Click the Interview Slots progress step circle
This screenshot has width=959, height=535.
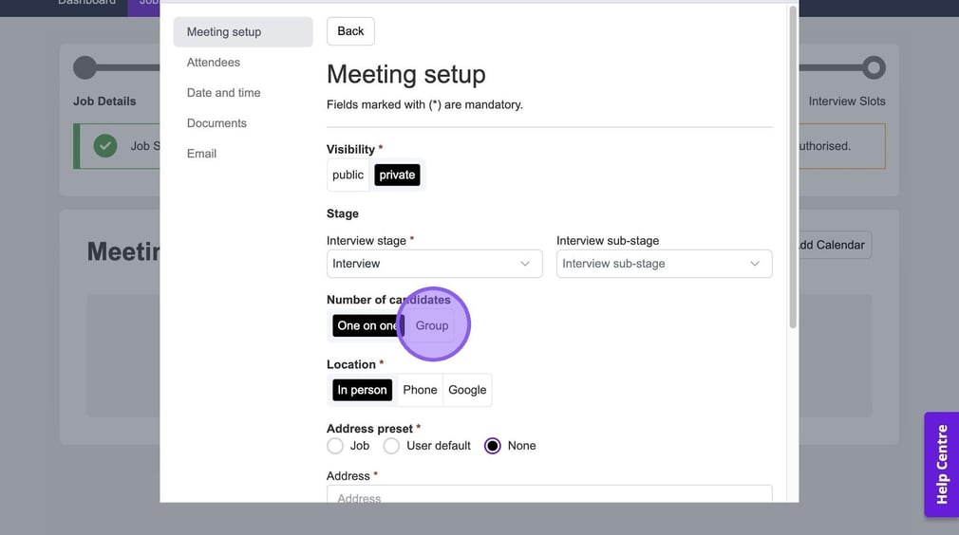tap(874, 67)
